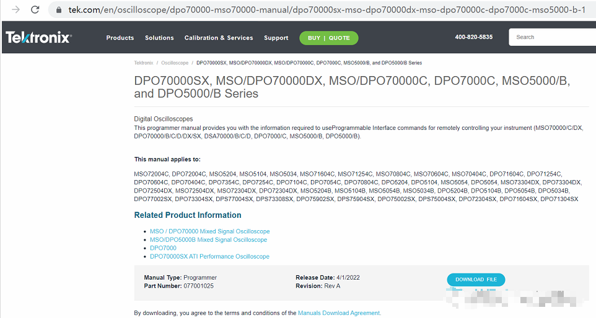Click the model DPO71304SX in list

point(559,199)
